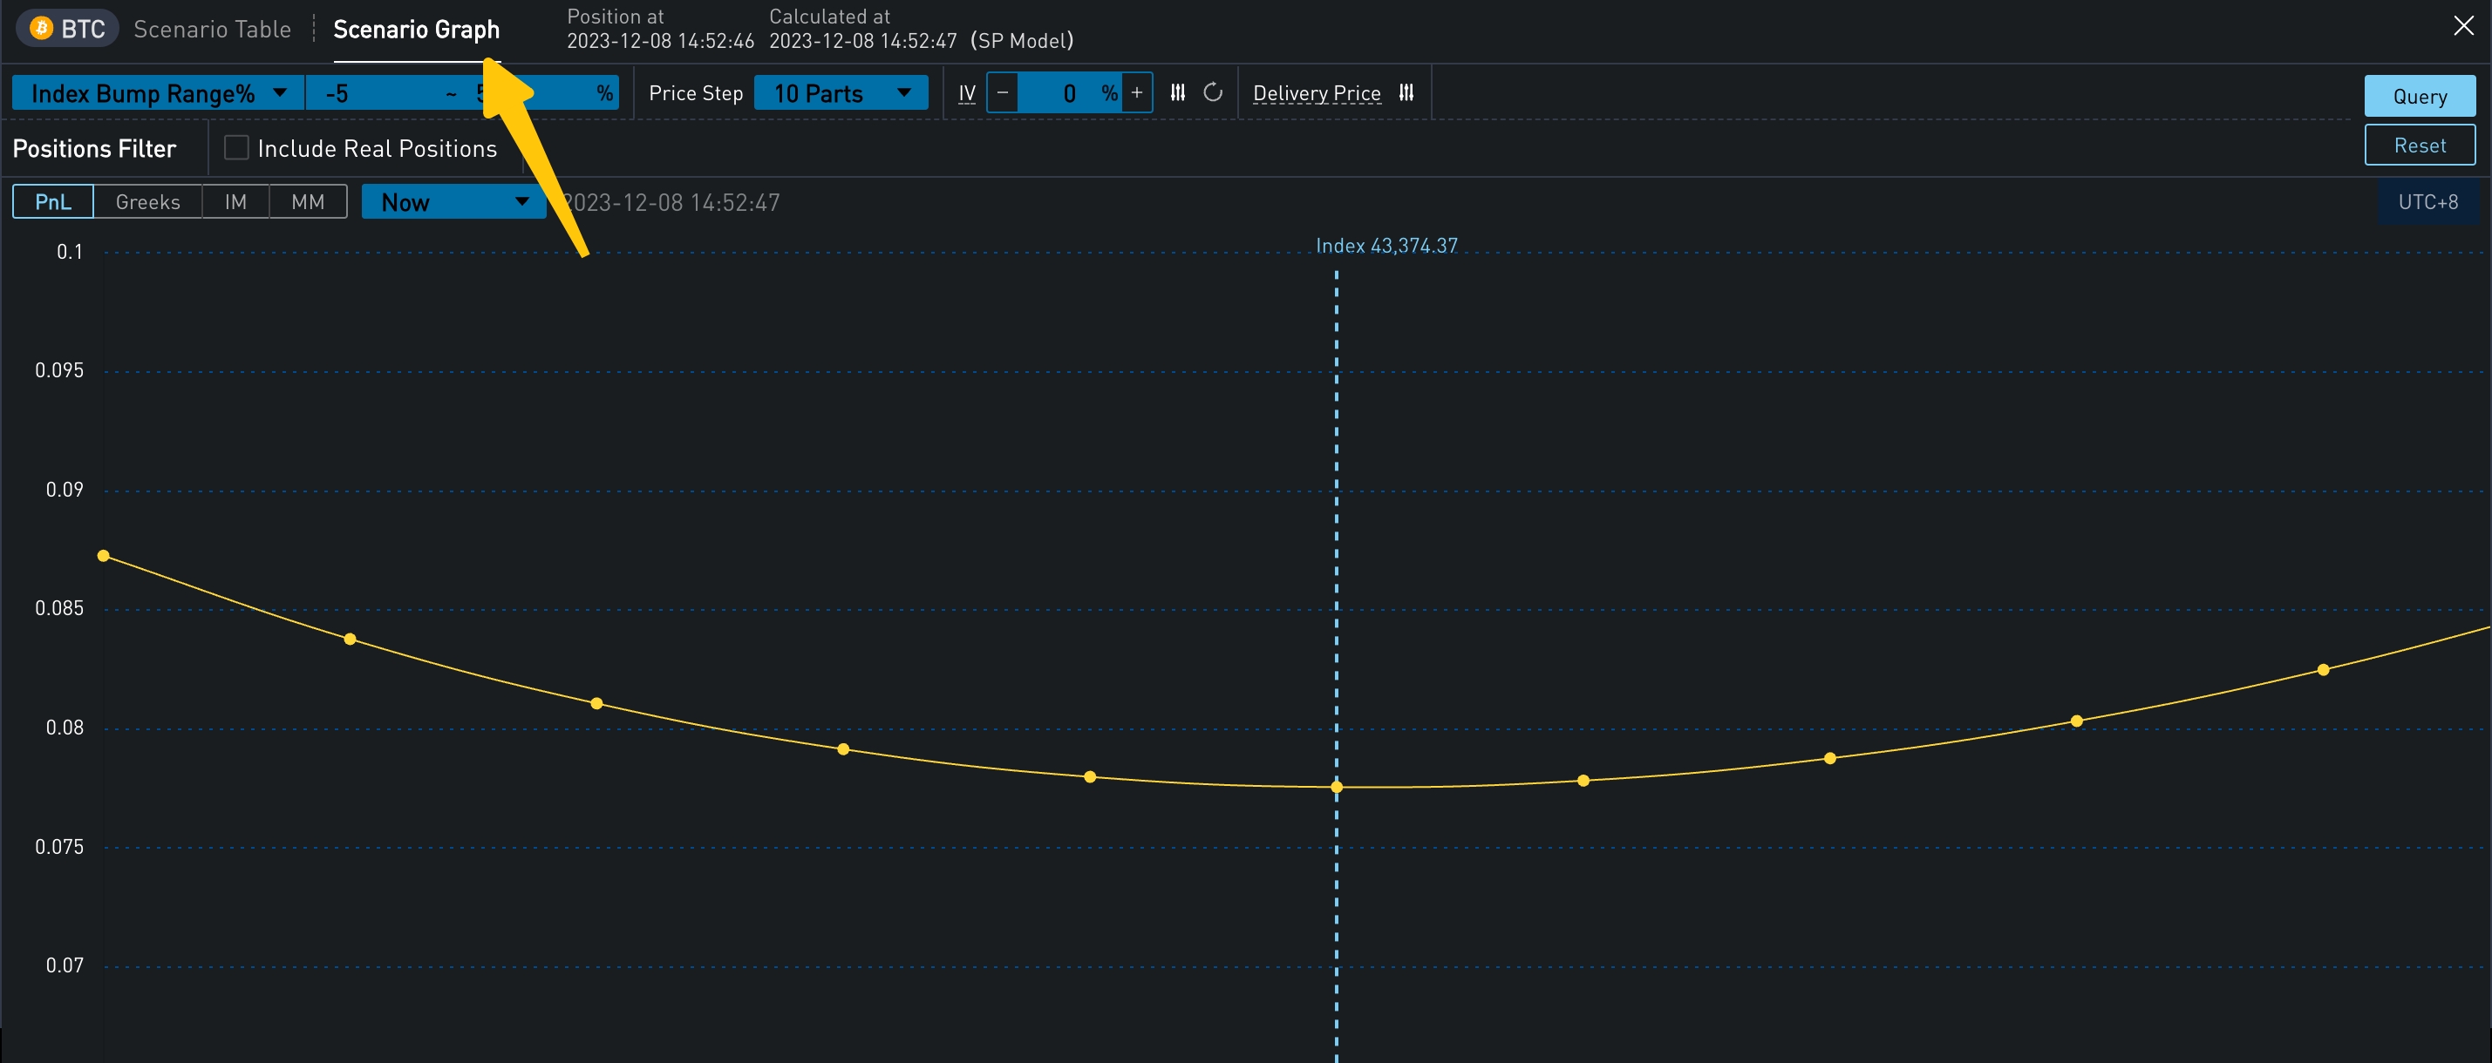Switch to Scenario Table tab
This screenshot has width=2492, height=1063.
pos(212,30)
